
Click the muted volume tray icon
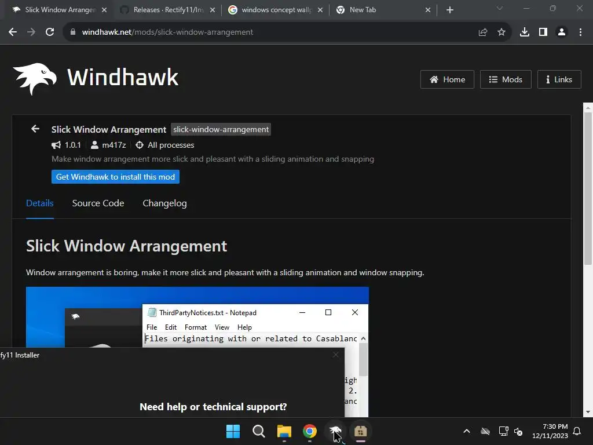click(518, 431)
